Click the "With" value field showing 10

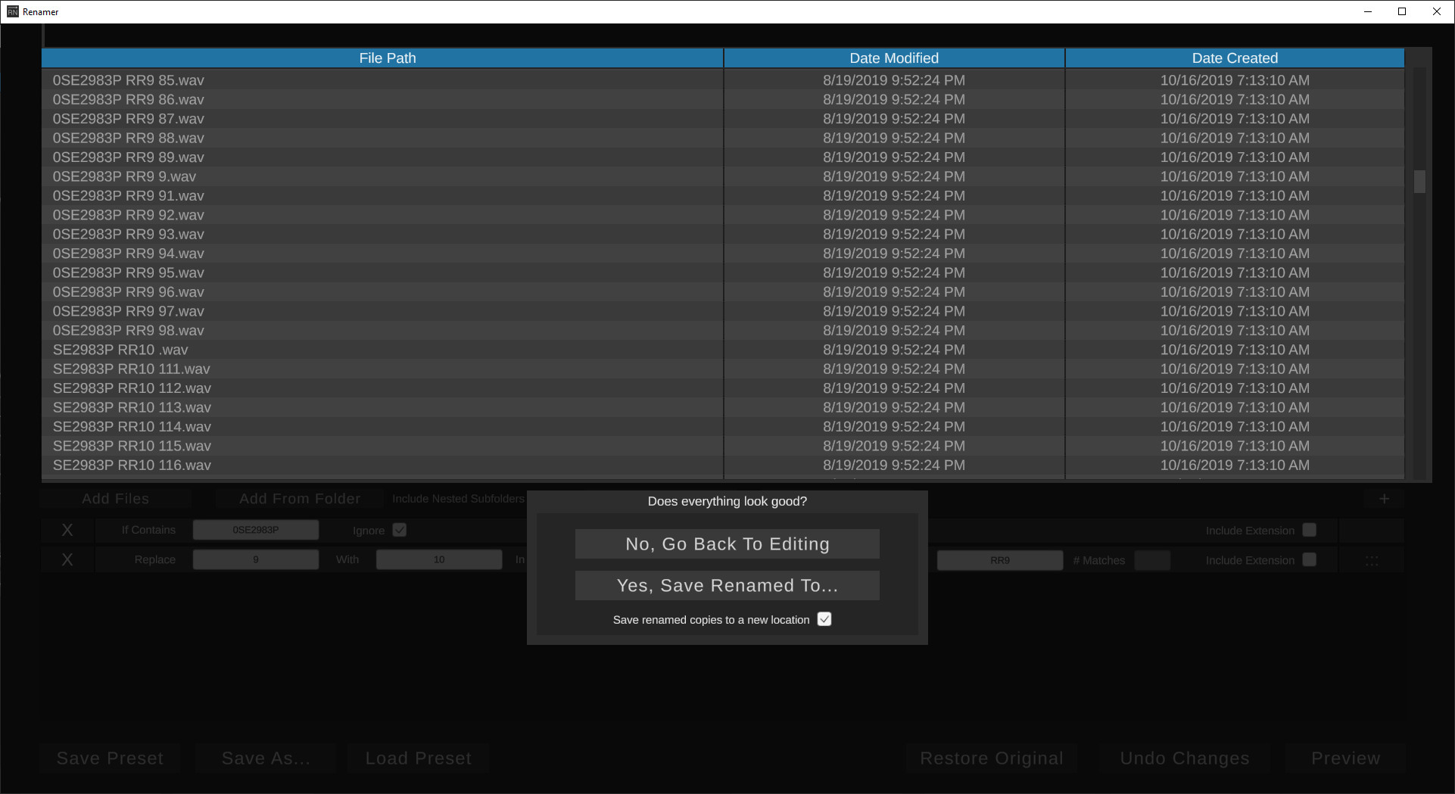[x=438, y=559]
